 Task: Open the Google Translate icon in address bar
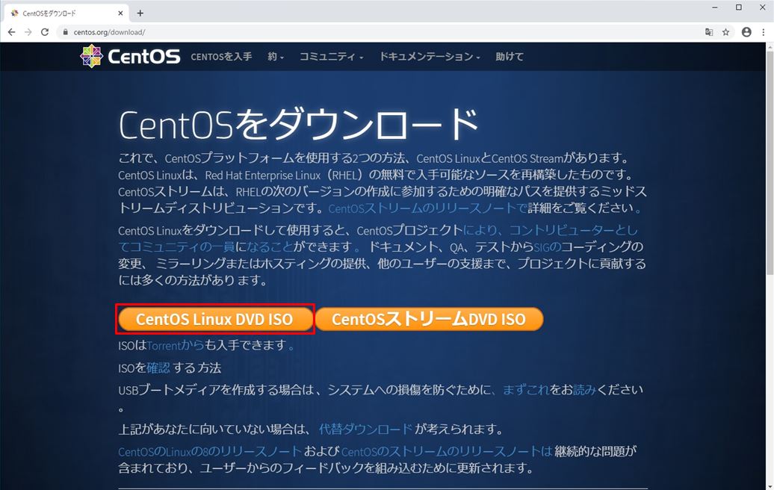pos(709,32)
